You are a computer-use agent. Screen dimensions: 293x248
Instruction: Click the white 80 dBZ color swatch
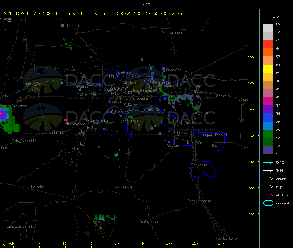tap(268, 28)
